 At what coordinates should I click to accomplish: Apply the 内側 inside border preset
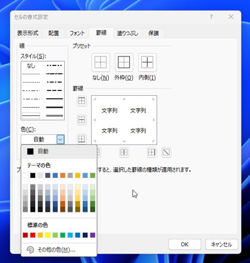point(147,62)
